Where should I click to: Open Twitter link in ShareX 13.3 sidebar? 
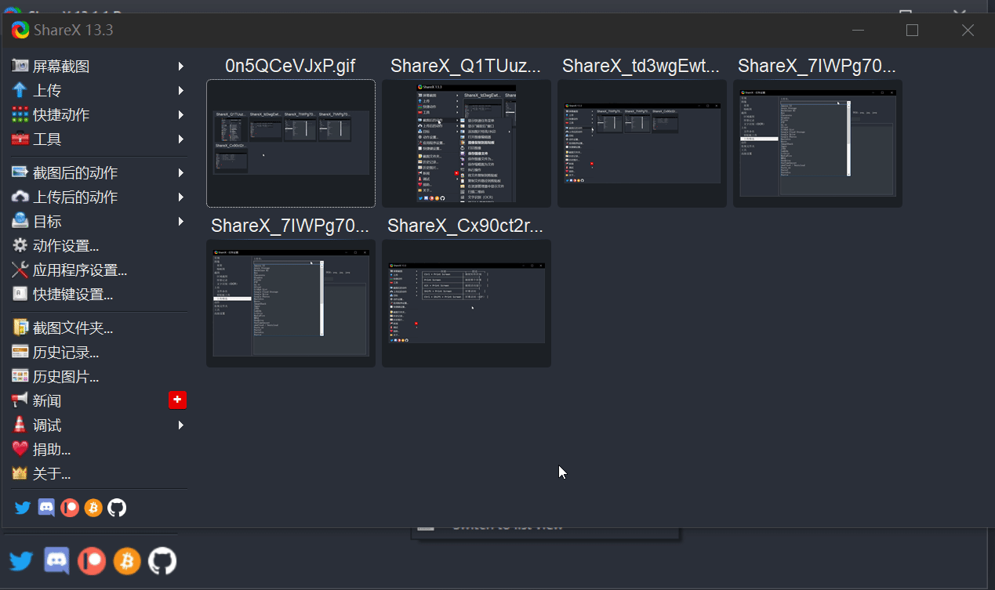click(24, 508)
